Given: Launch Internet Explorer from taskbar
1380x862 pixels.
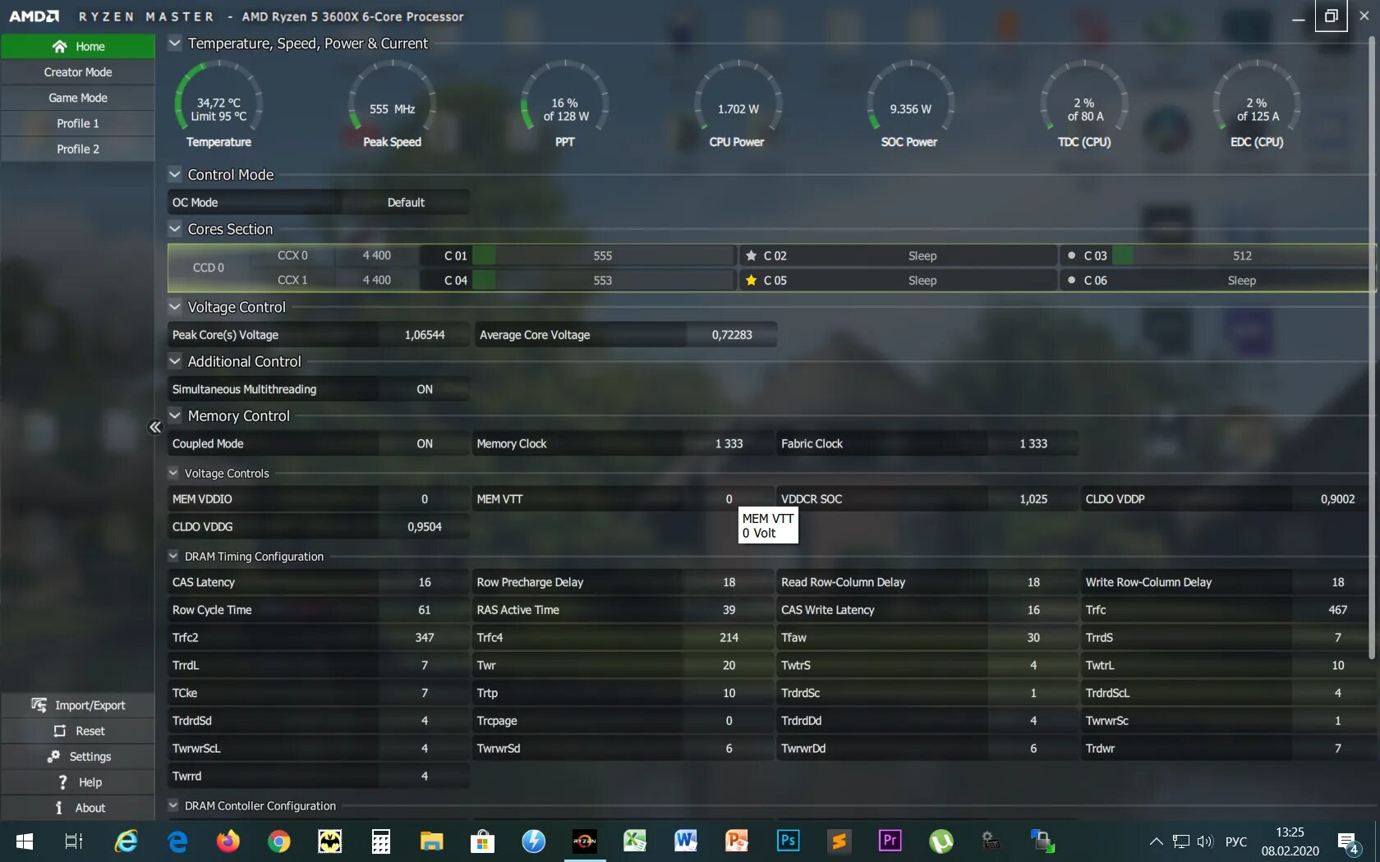Looking at the screenshot, I should [x=126, y=841].
